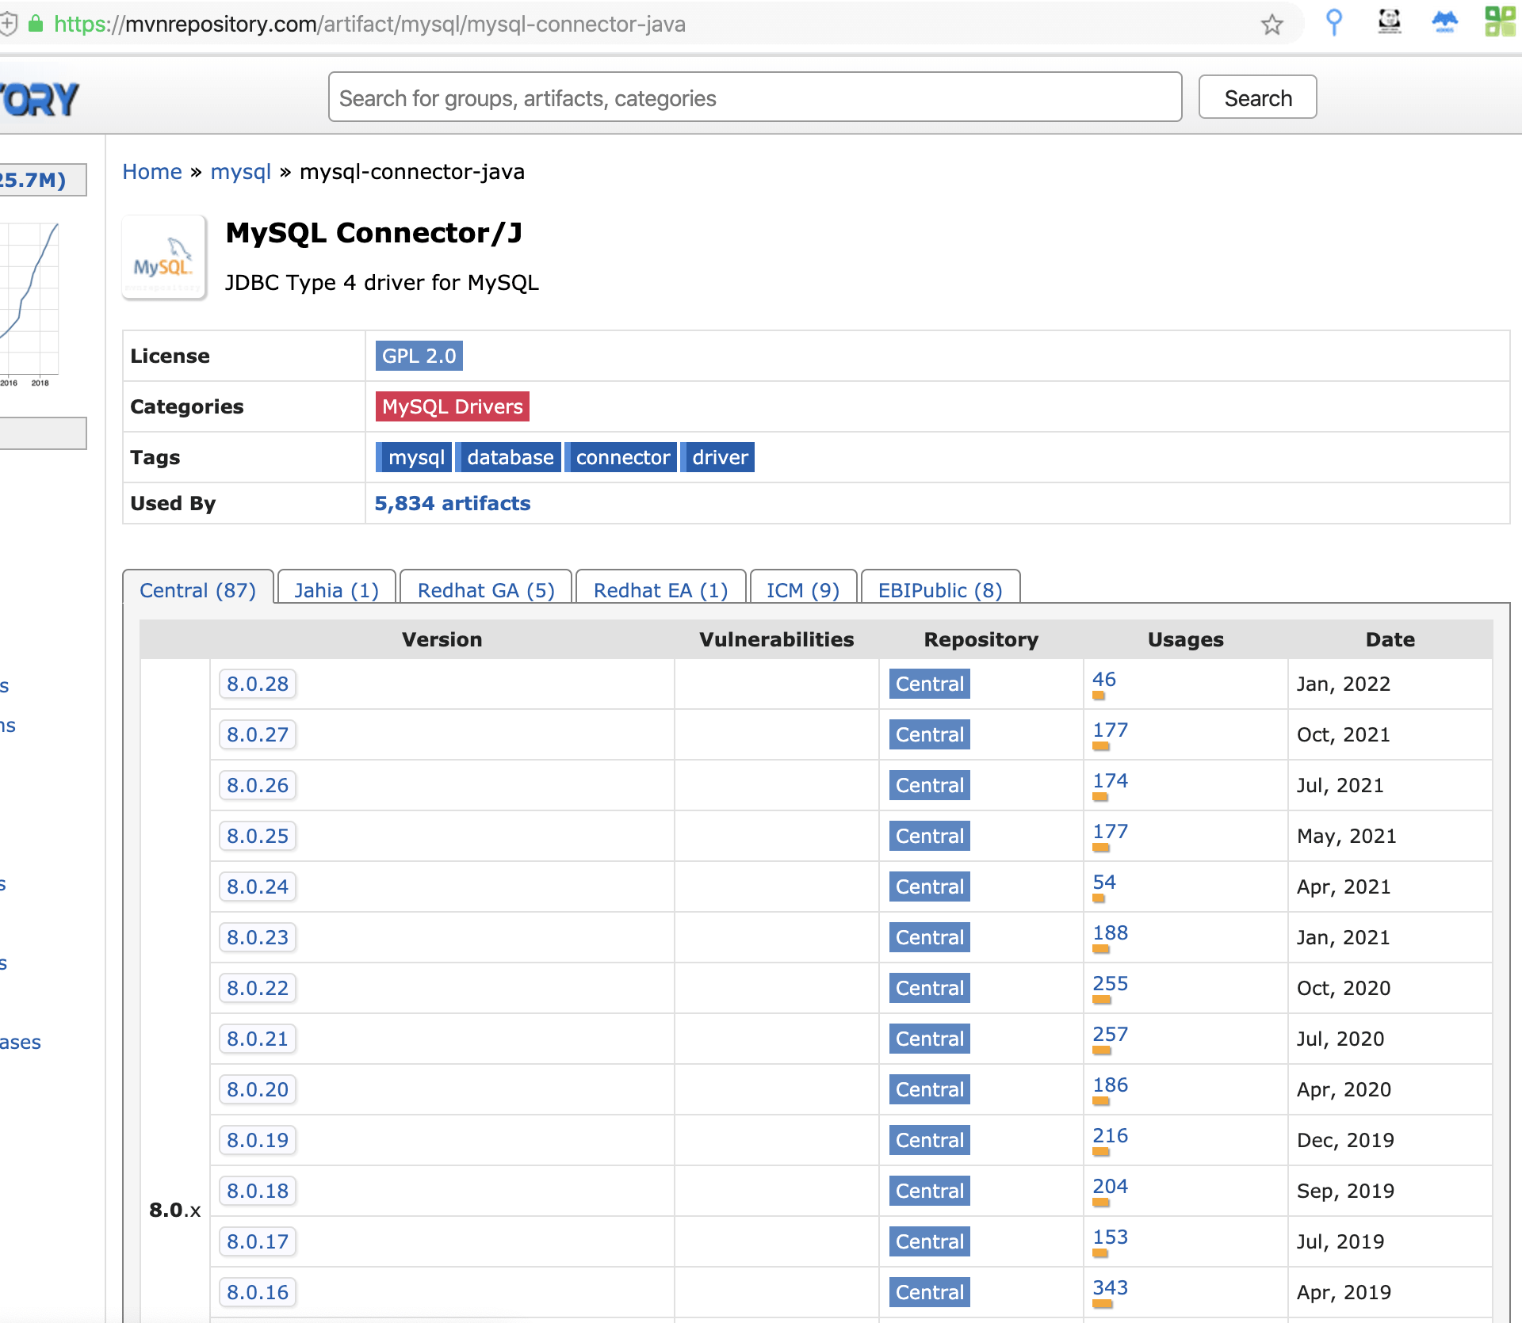Image resolution: width=1522 pixels, height=1323 pixels.
Task: Open version 8.0.26
Action: tap(257, 785)
